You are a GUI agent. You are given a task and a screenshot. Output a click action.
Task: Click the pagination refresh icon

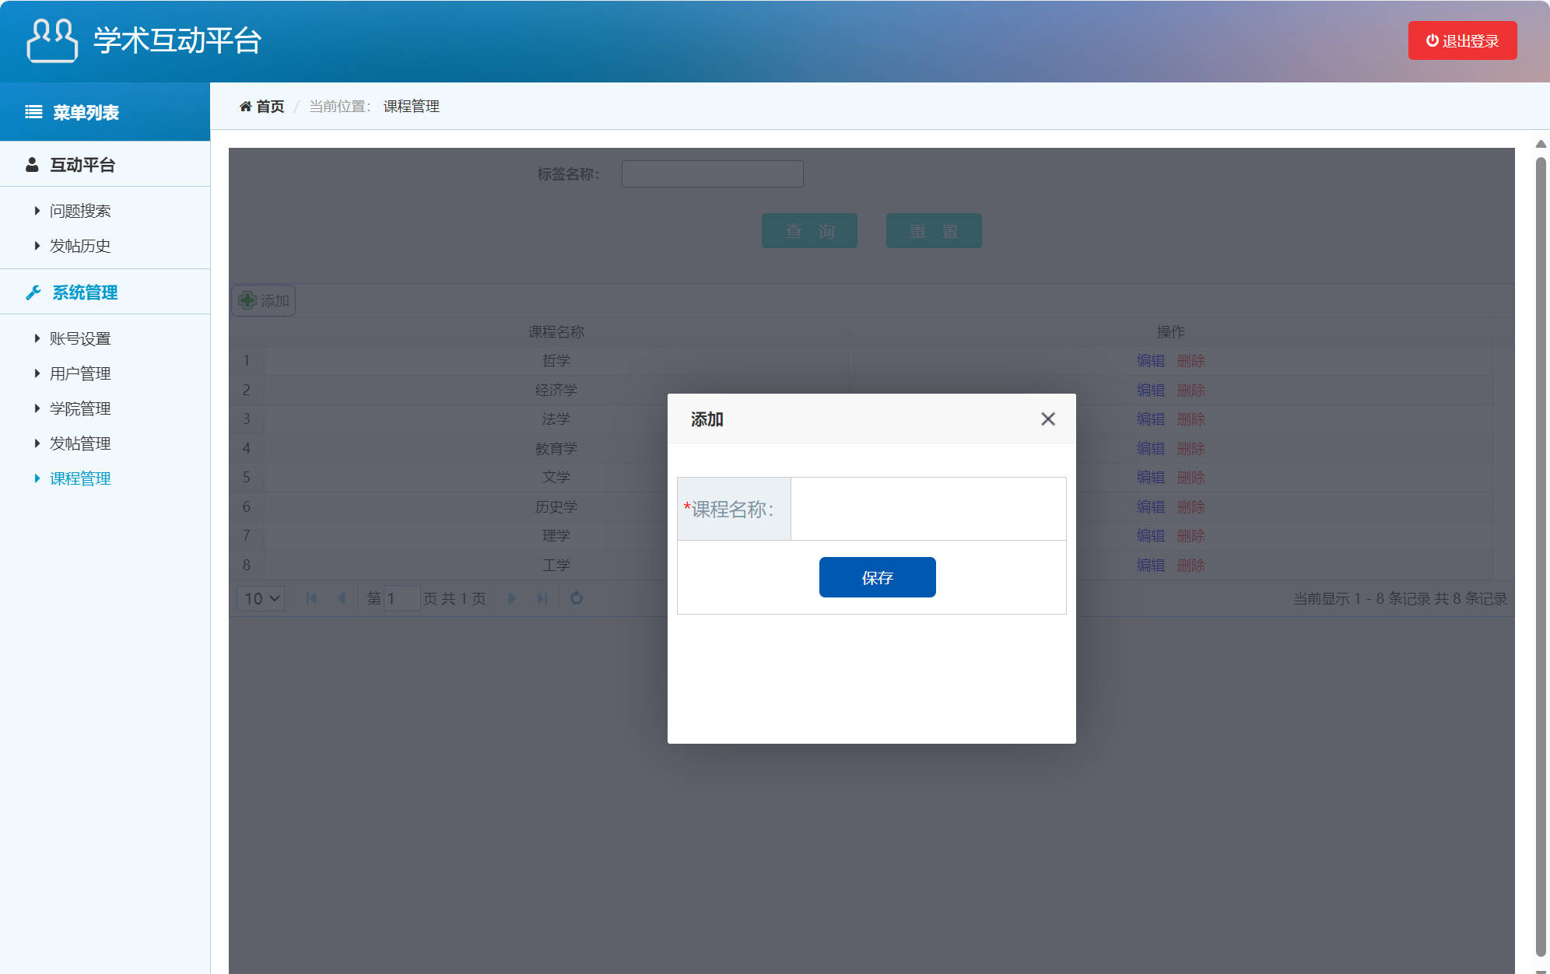[x=577, y=598]
